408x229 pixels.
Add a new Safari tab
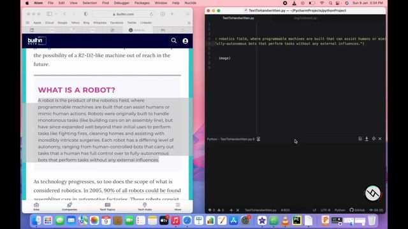[x=172, y=14]
